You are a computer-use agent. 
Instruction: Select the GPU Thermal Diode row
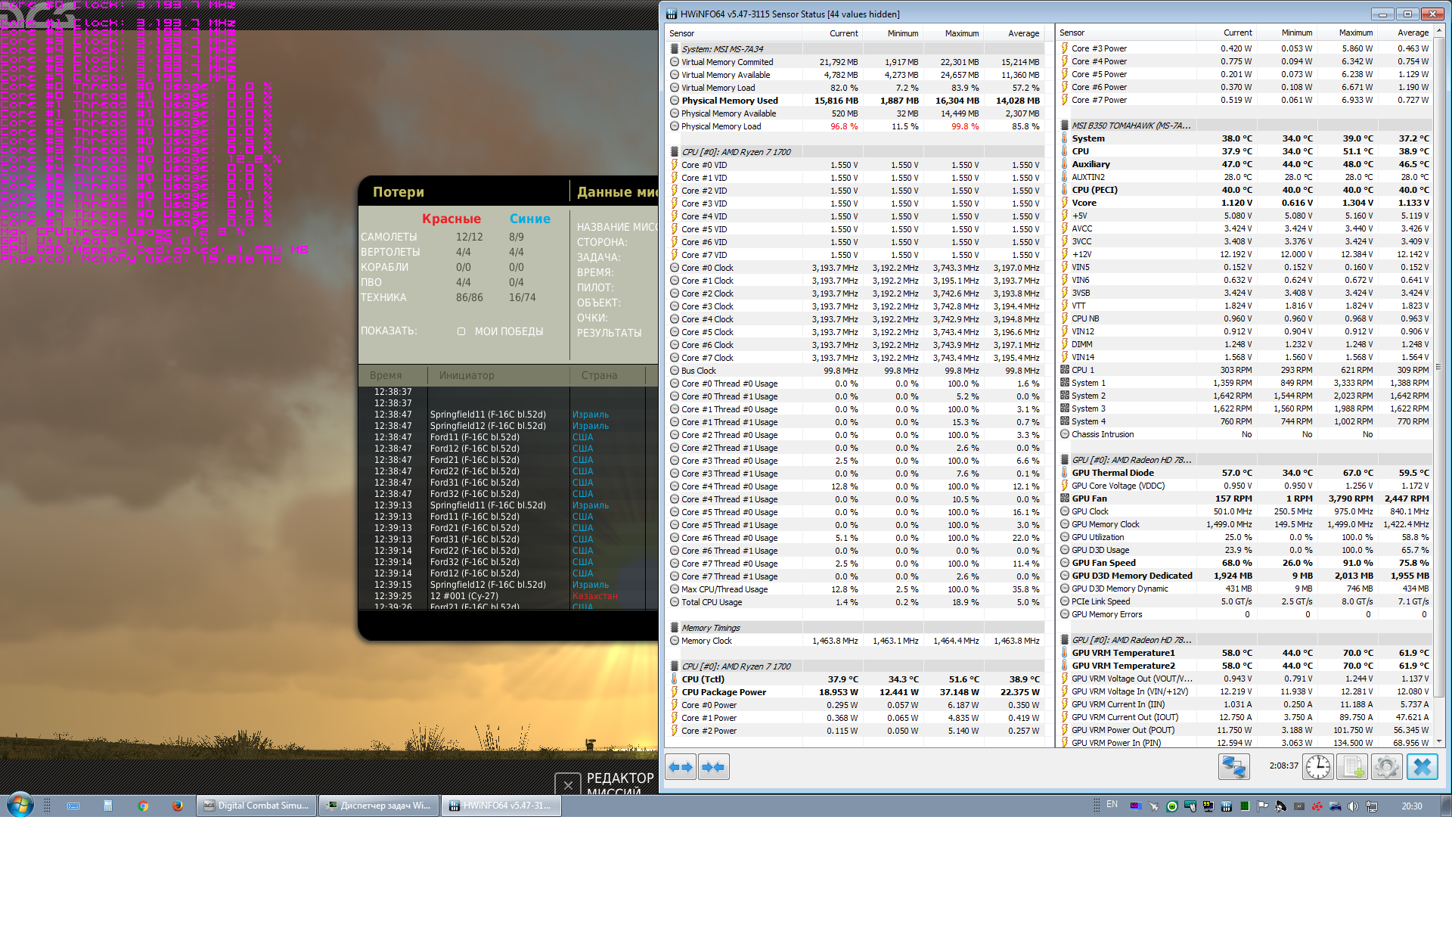point(1245,472)
